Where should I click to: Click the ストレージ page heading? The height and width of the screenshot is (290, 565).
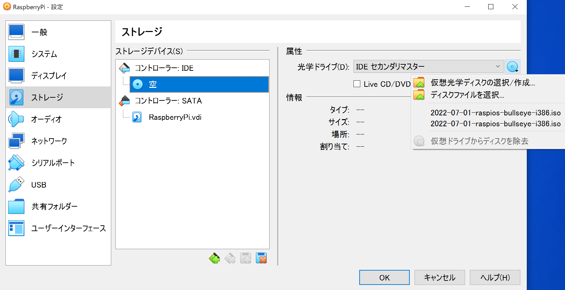142,32
